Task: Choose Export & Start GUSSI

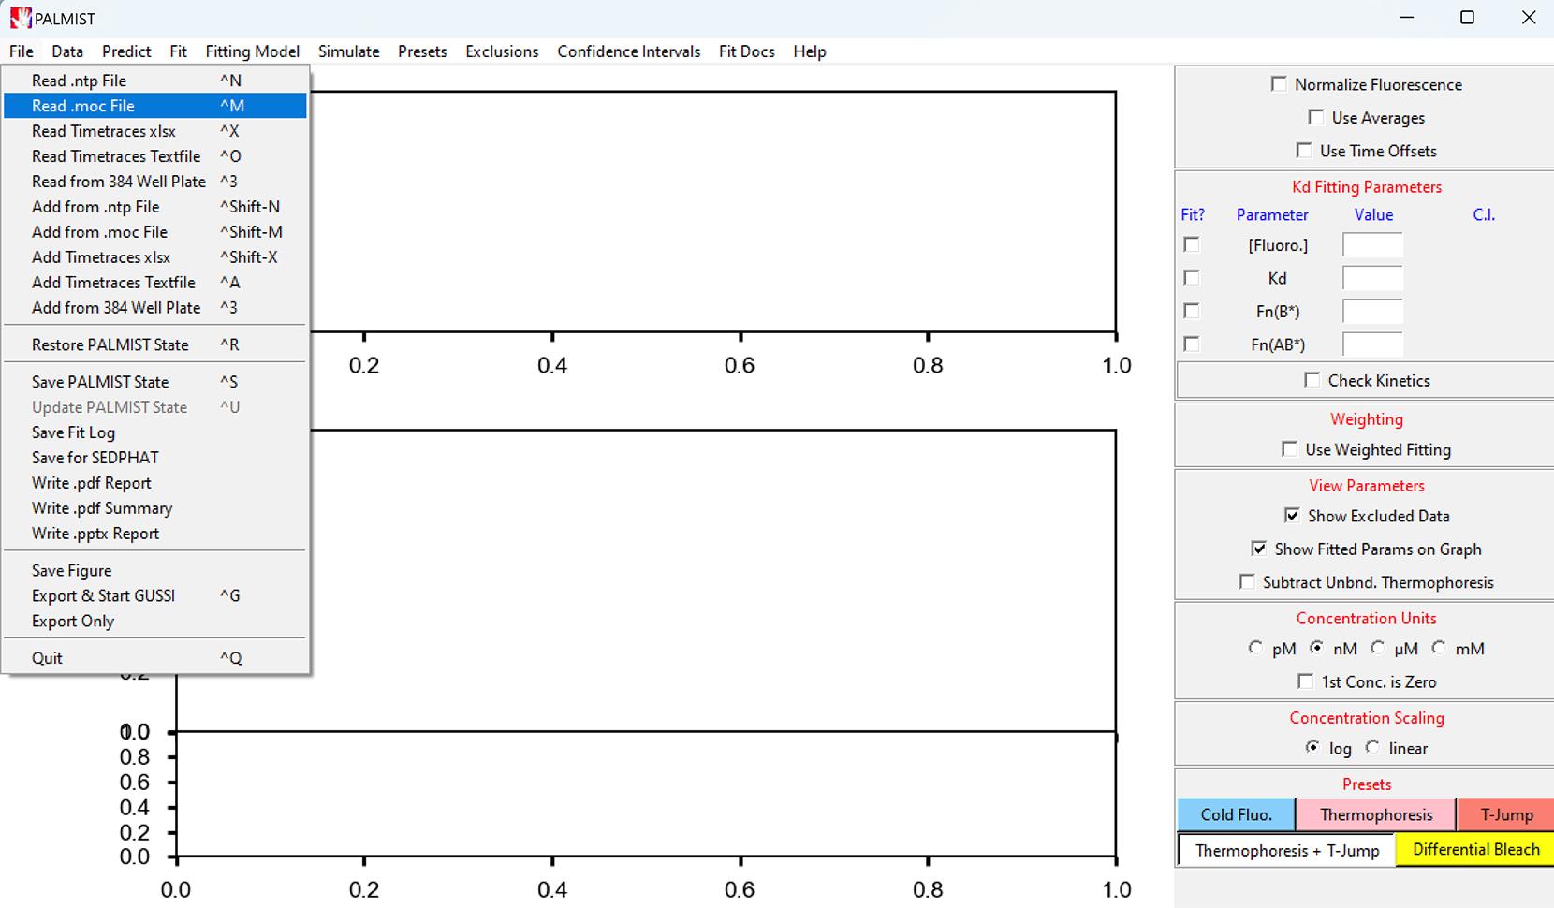Action: point(154,596)
